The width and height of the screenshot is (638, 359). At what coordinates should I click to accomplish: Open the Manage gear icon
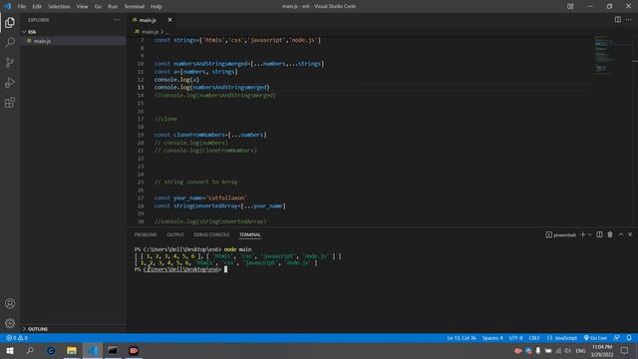(x=10, y=323)
